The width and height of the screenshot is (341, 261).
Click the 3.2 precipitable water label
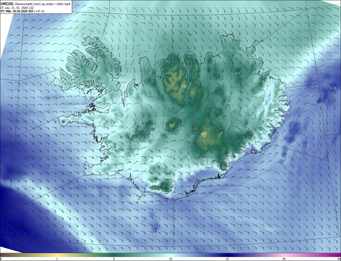click(x=183, y=86)
